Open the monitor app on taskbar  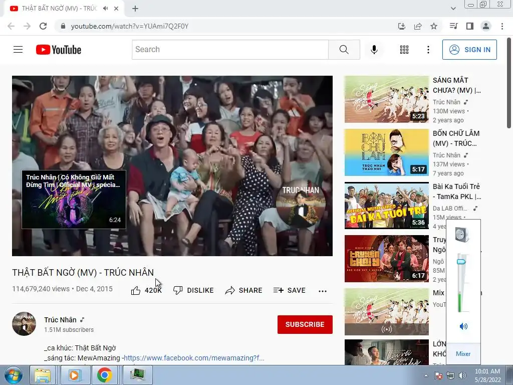[137, 375]
